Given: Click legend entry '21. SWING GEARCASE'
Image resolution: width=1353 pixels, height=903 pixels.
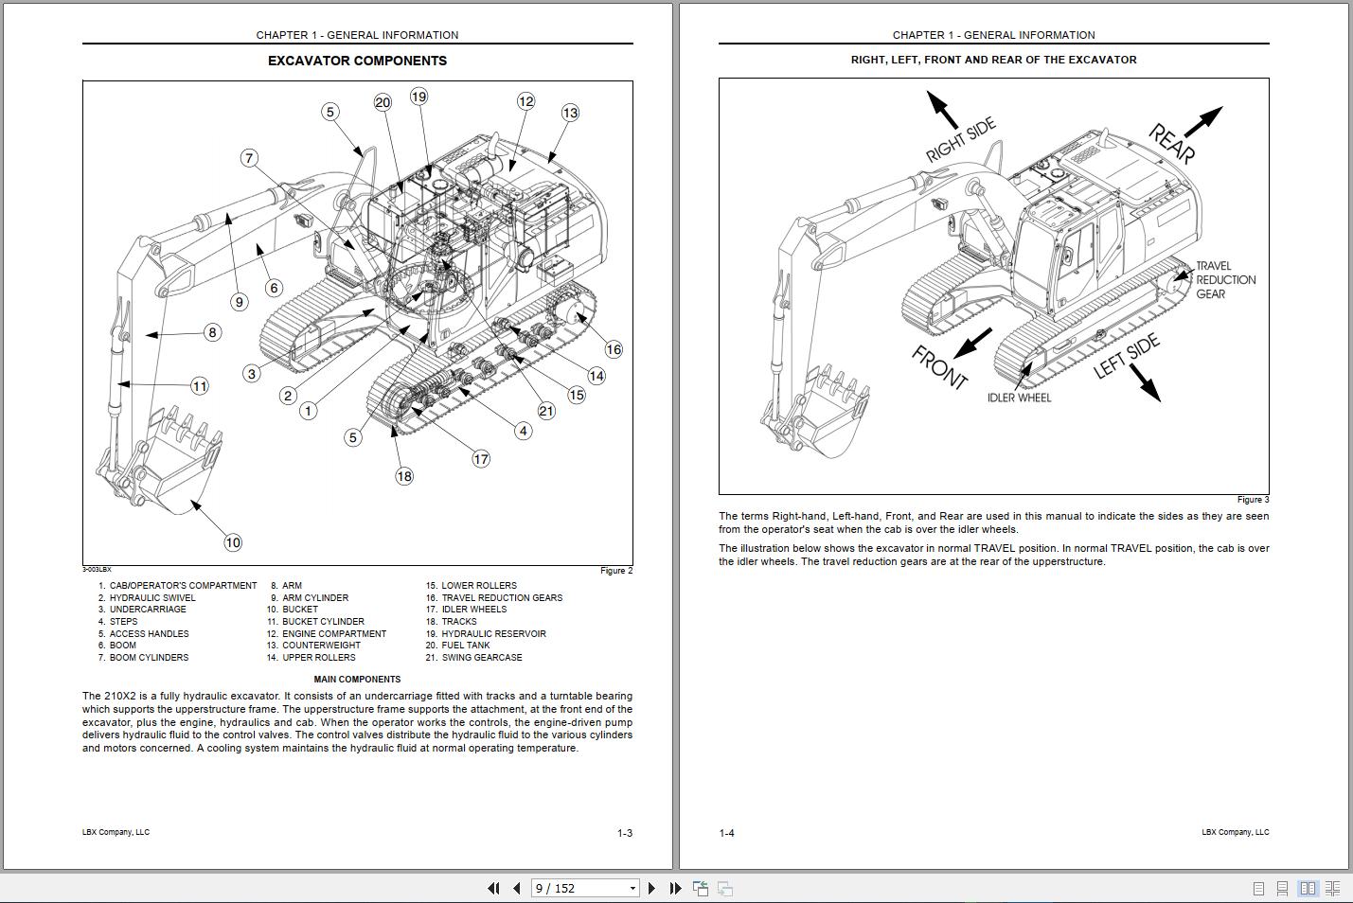Looking at the screenshot, I should click(x=473, y=658).
